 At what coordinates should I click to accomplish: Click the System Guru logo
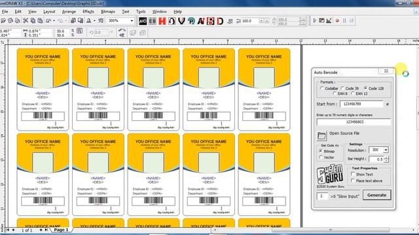click(330, 174)
